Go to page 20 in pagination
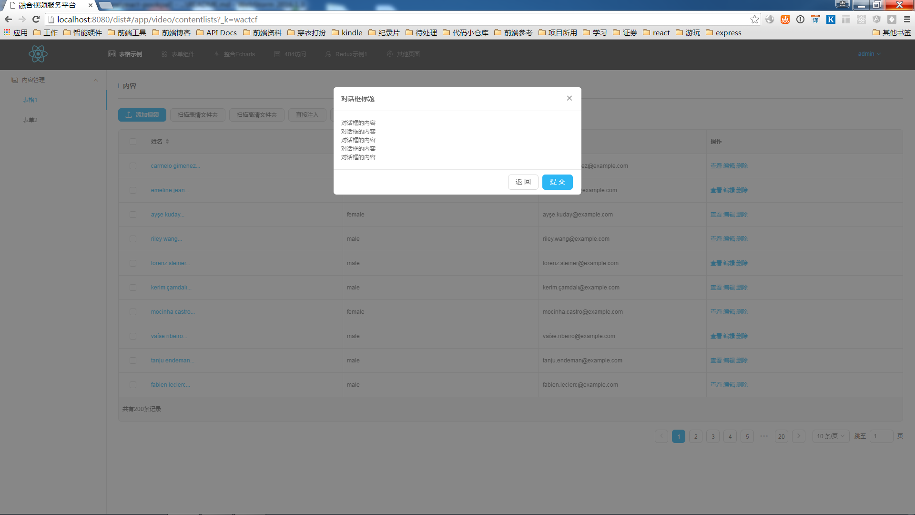 (x=782, y=436)
